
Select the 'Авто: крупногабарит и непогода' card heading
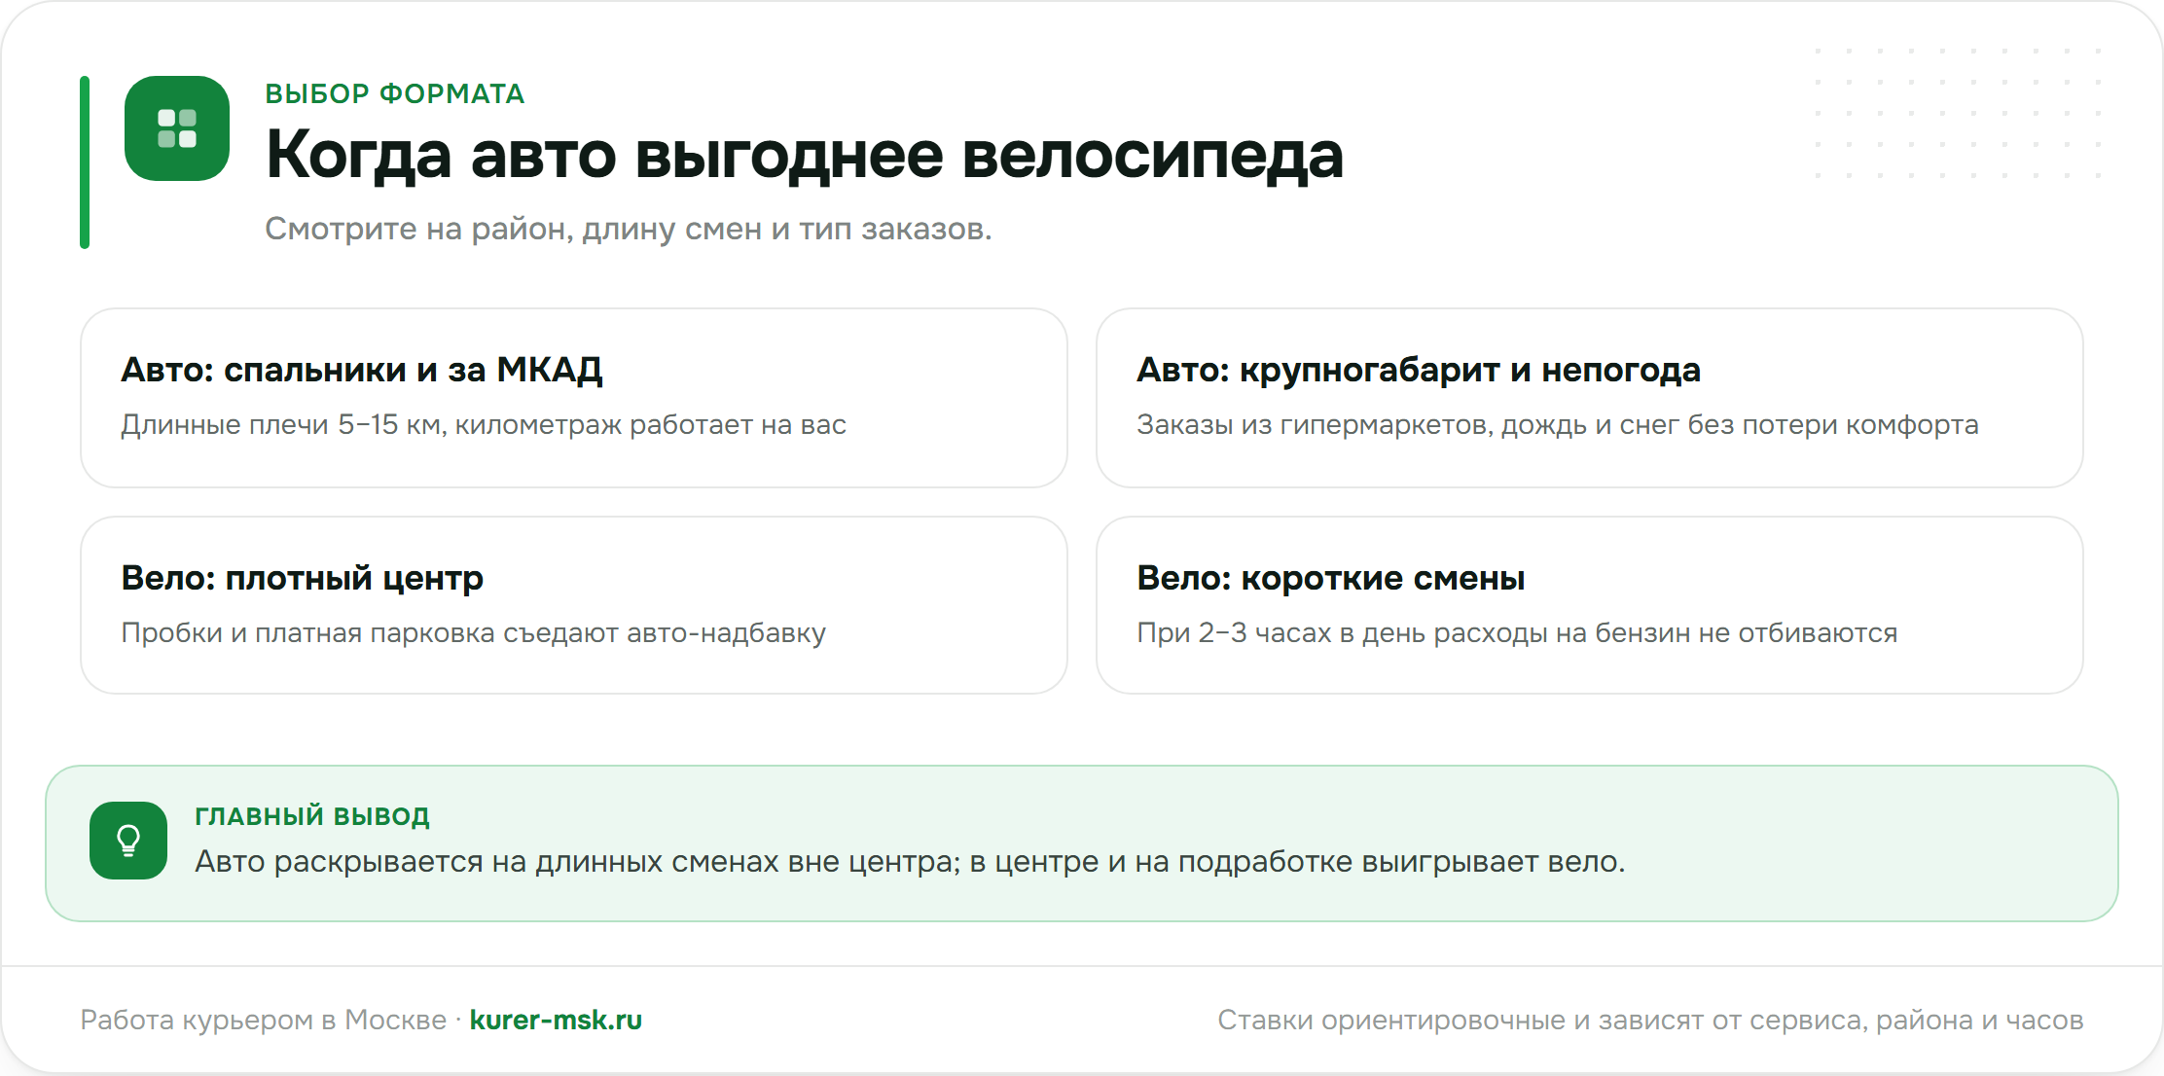point(1419,370)
